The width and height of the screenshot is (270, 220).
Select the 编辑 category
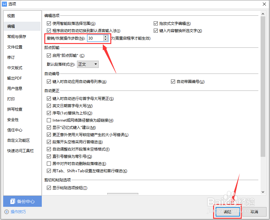tap(22, 26)
